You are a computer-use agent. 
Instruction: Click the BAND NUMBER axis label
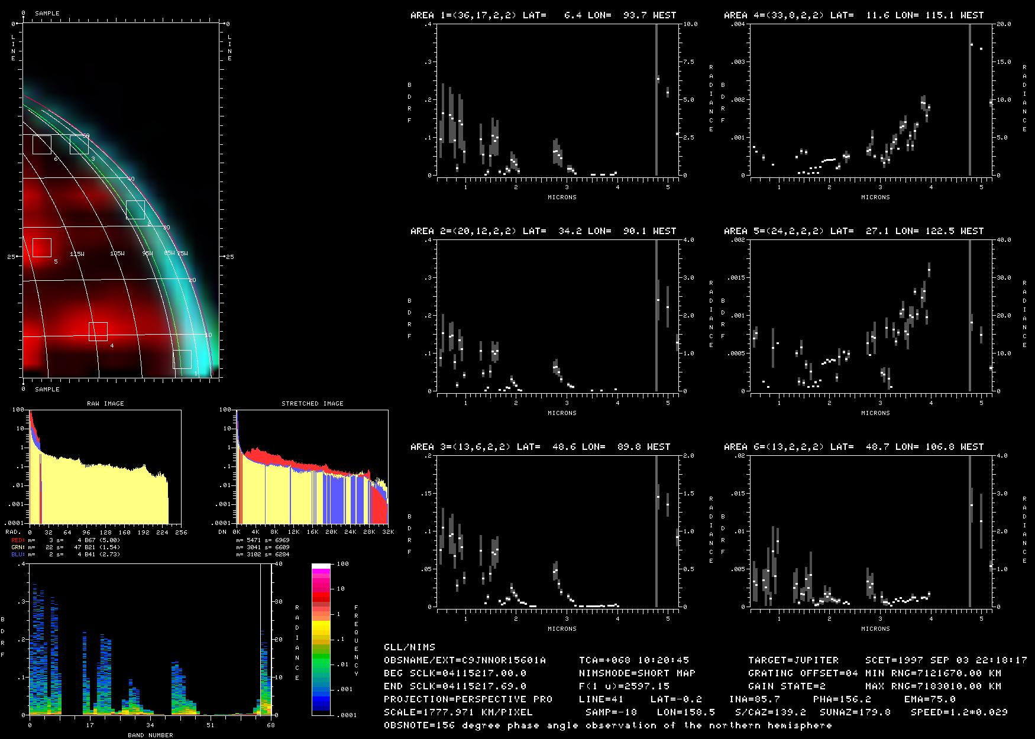(x=150, y=735)
